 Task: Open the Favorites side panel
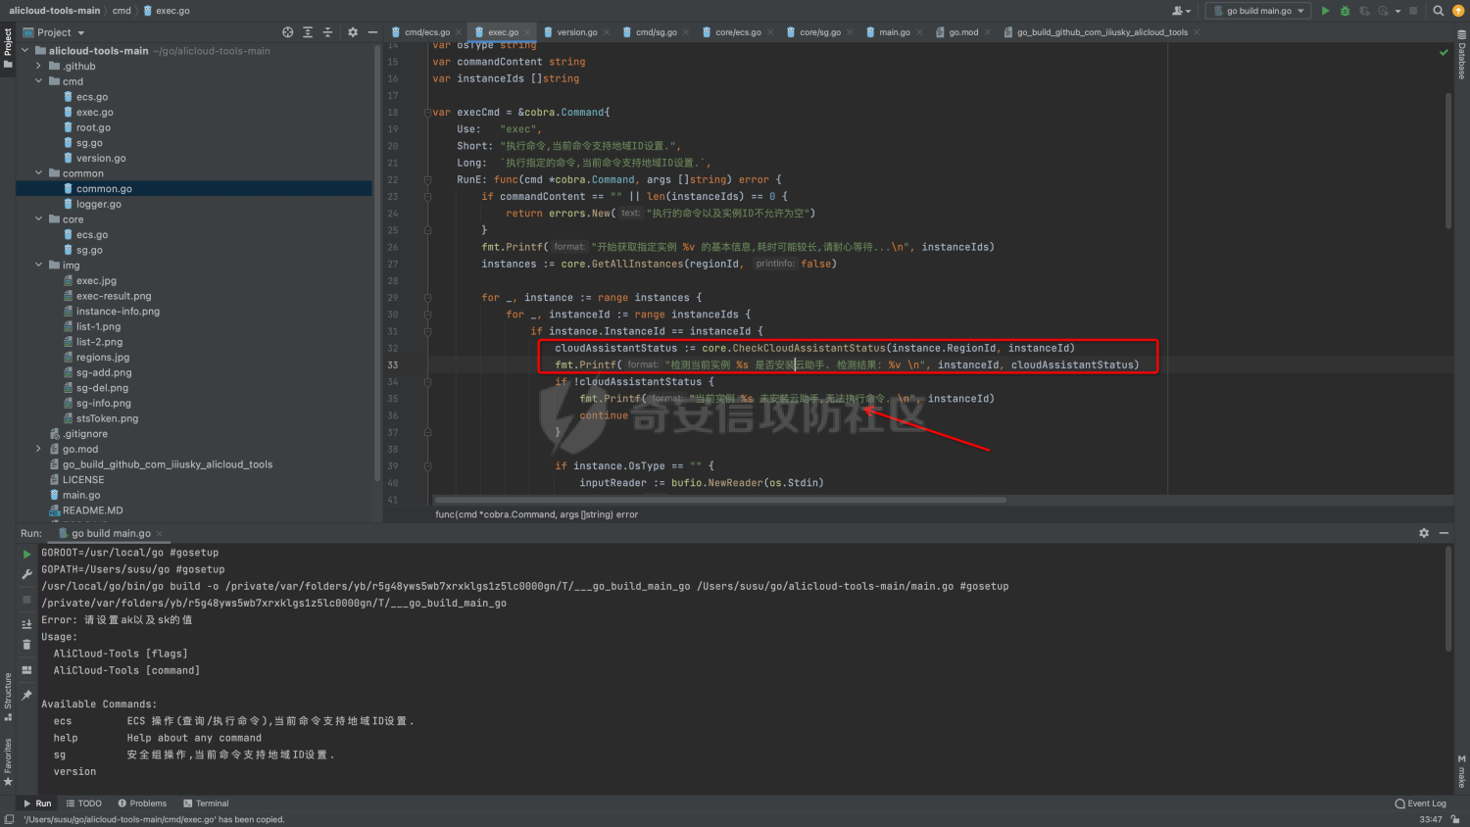tap(8, 761)
